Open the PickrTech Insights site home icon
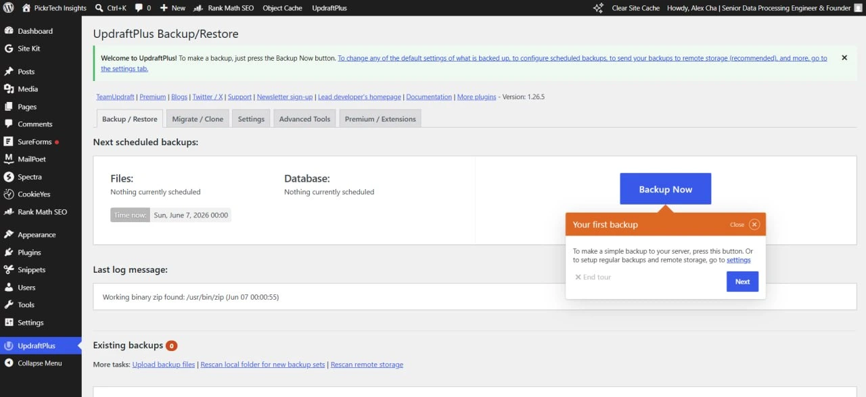Image resolution: width=866 pixels, height=397 pixels. click(x=26, y=8)
